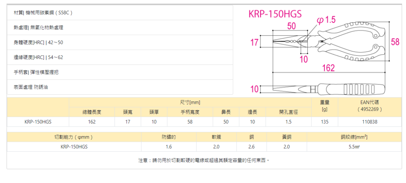Select the 1.5 value under 開孔直徑
This screenshot has width=406, height=183.
coord(288,122)
